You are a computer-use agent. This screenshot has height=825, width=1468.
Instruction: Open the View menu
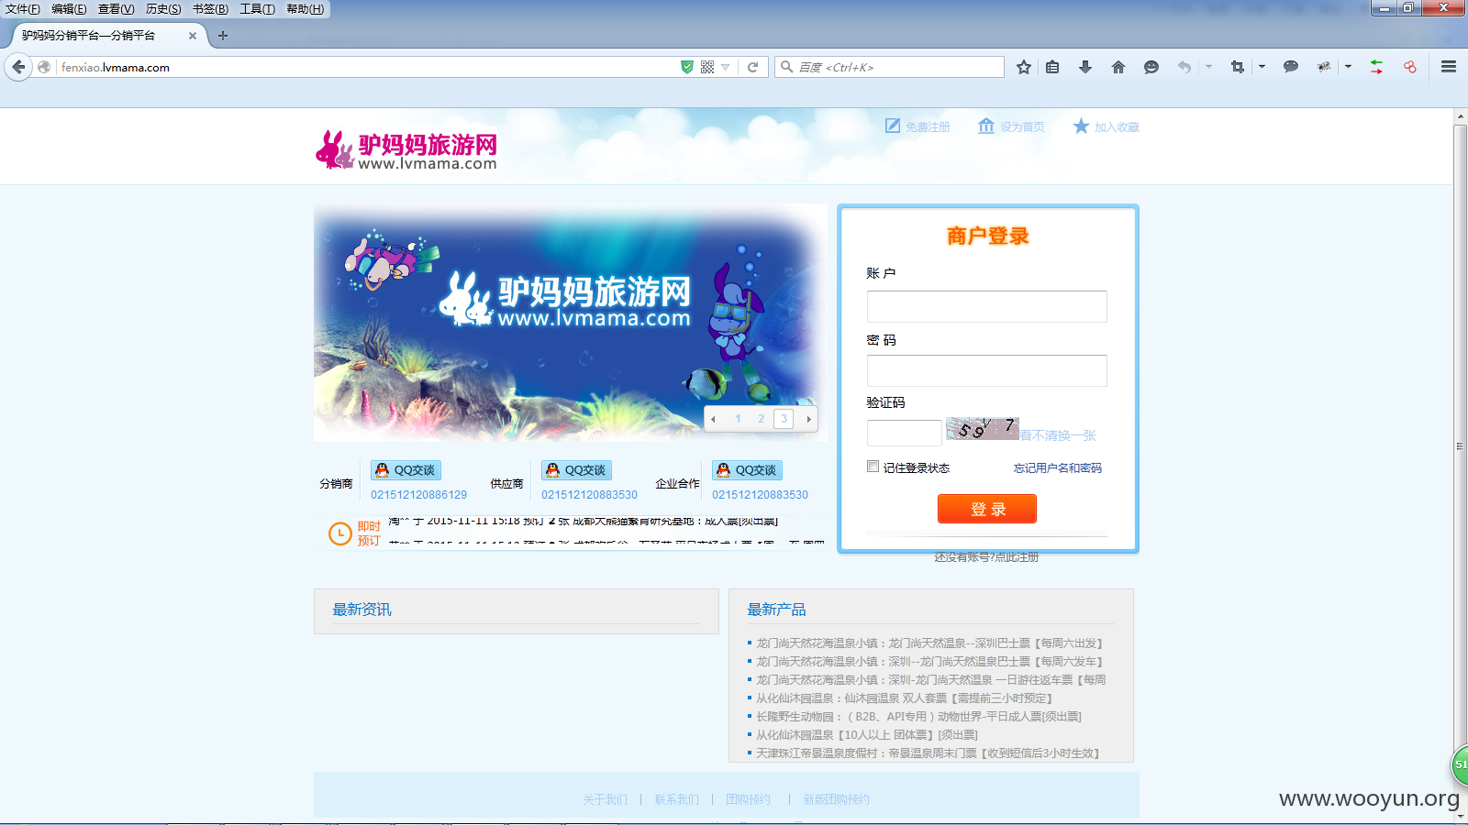(117, 9)
